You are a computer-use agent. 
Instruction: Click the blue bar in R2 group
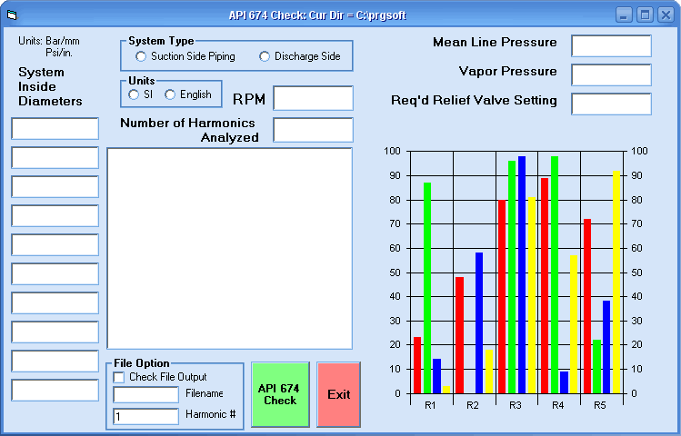479,322
